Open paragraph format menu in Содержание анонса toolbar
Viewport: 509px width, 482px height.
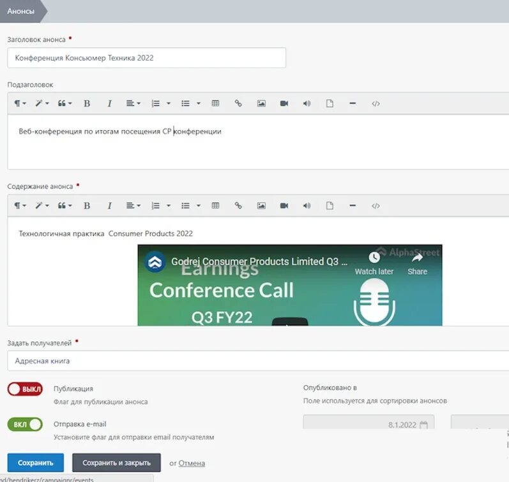click(20, 205)
